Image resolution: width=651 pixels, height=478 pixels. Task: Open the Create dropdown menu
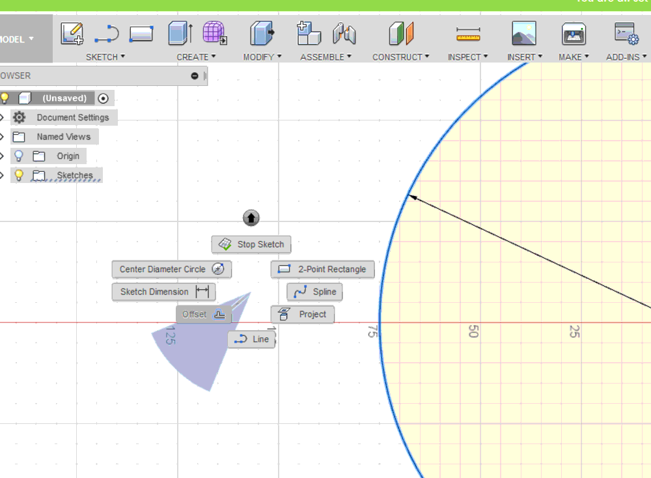coord(197,57)
